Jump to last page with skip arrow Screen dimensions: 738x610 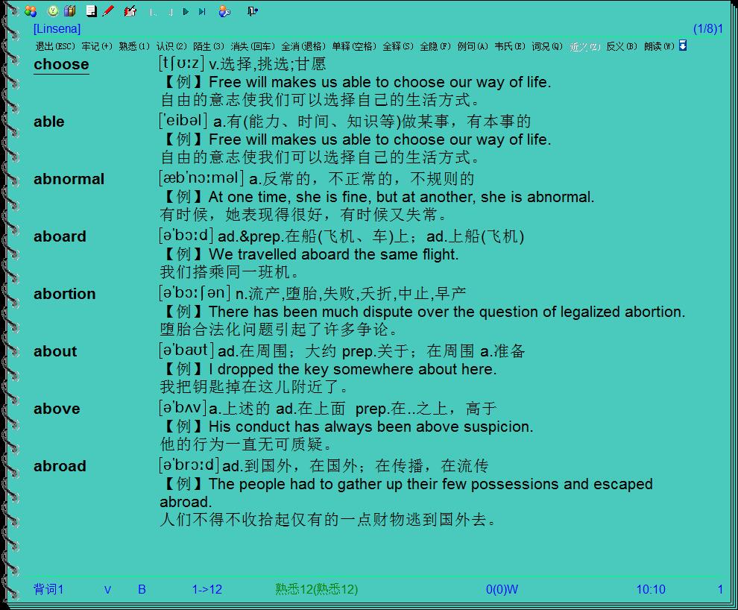coord(202,11)
